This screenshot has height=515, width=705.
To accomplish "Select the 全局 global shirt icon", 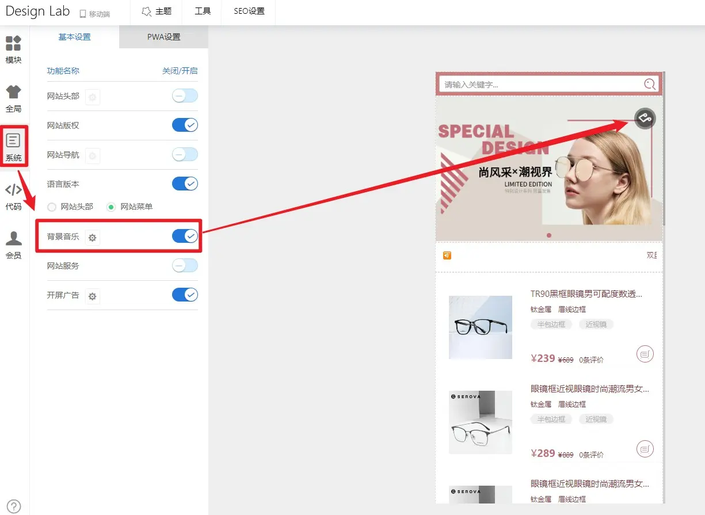I will point(14,98).
